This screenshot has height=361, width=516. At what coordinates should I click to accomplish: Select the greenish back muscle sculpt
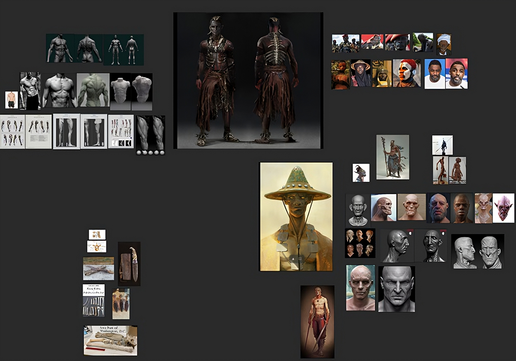tap(93, 90)
